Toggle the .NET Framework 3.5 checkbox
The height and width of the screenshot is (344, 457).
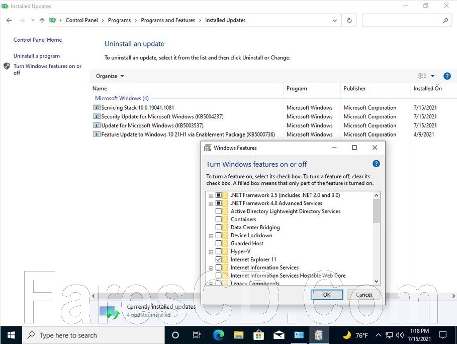click(218, 195)
